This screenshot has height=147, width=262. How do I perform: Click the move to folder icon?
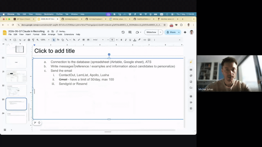coord(53,31)
